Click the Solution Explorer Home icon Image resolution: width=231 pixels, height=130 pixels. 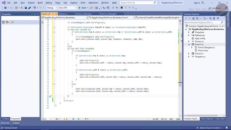tap(193, 18)
